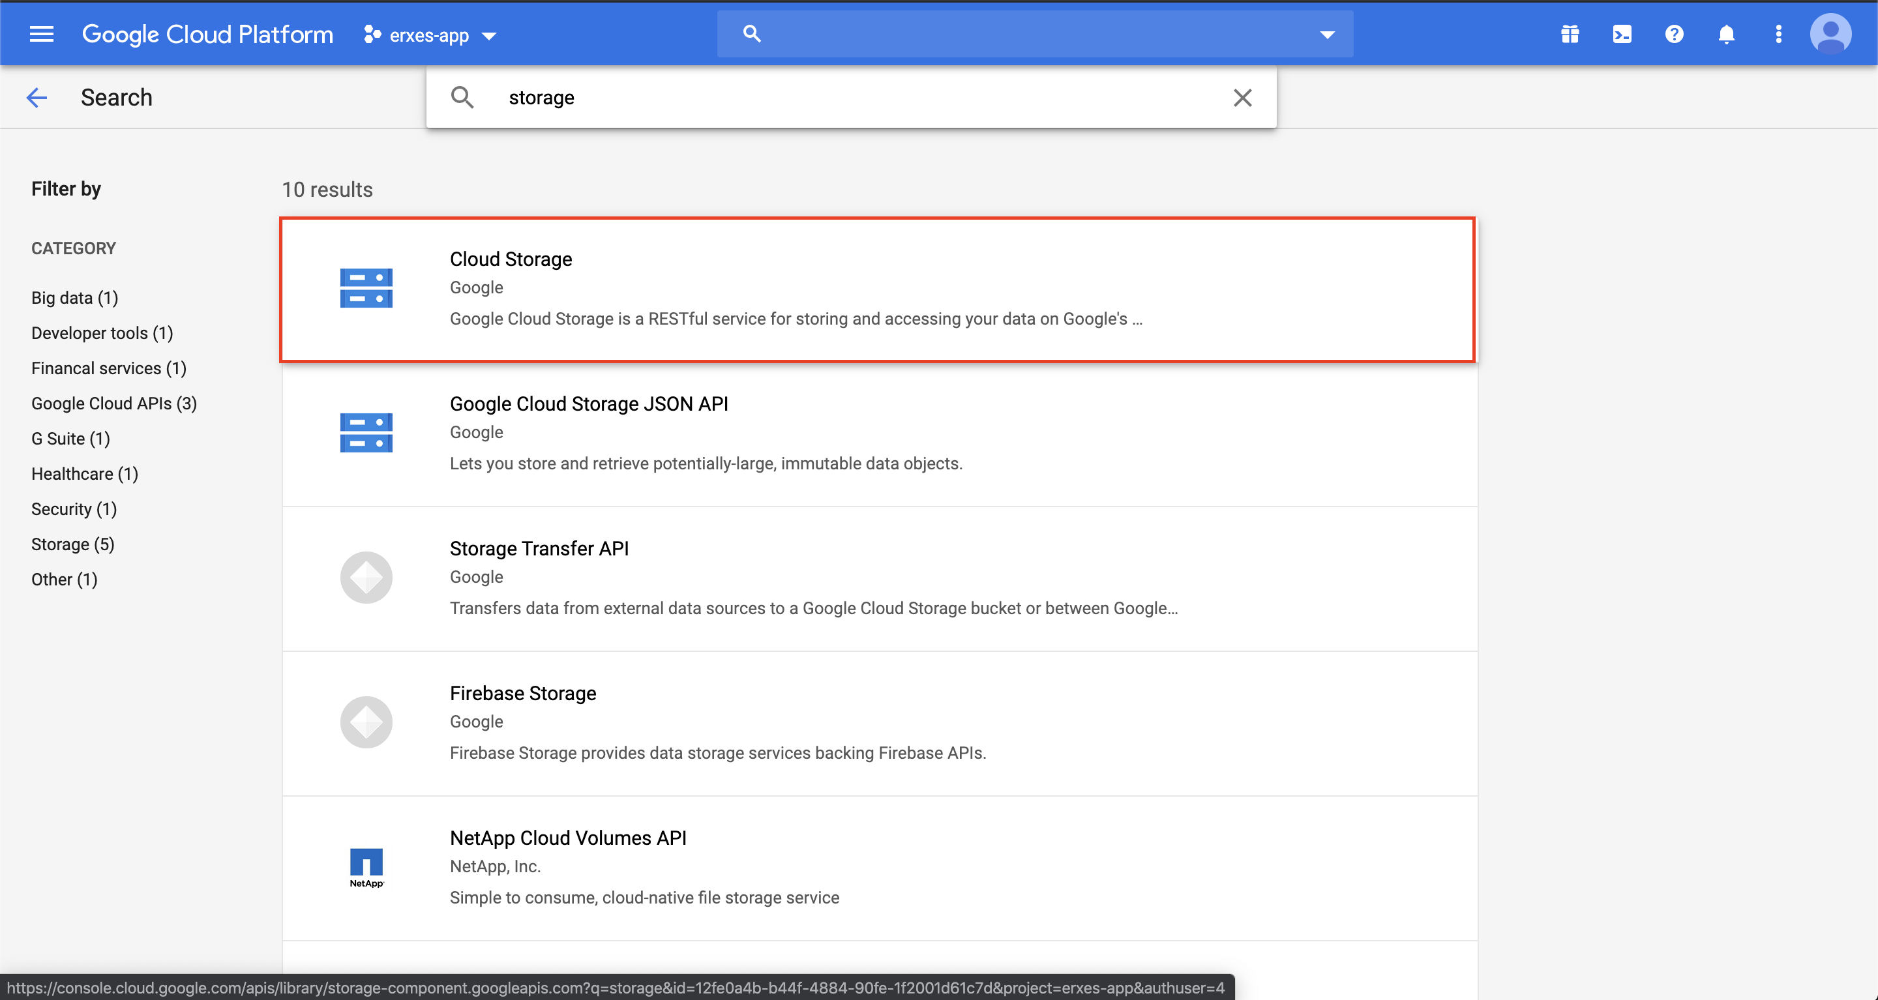Click the Google Cloud Platform logo
Image resolution: width=1878 pixels, height=1000 pixels.
[207, 35]
